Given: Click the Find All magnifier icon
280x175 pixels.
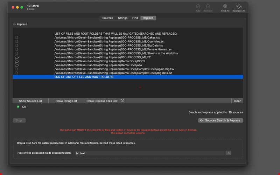Looking at the screenshot, I should [225, 6].
